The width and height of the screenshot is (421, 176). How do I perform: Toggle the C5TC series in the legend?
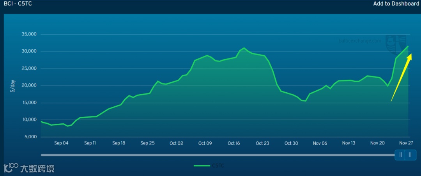[209, 166]
